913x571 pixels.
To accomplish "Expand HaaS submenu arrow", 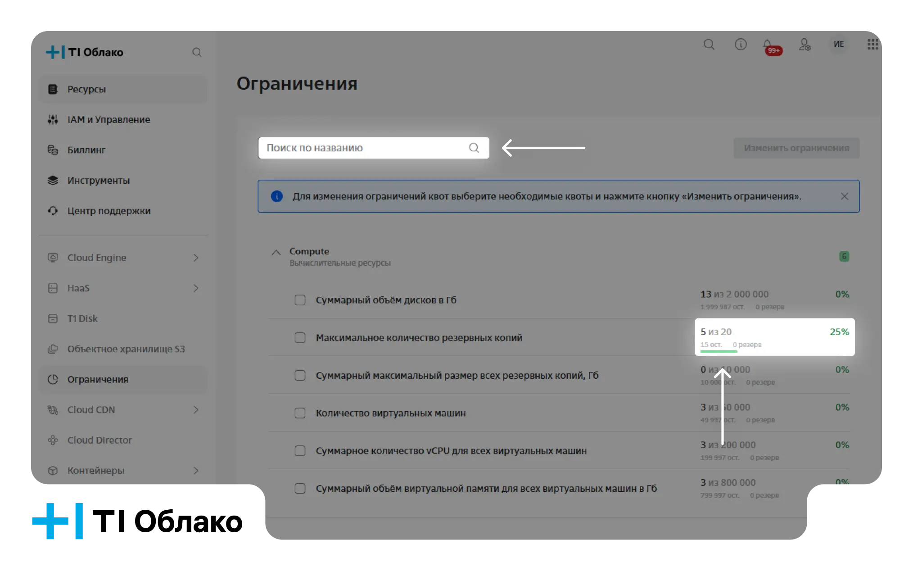I will pos(196,288).
